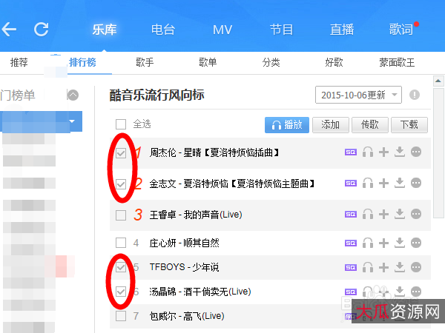The height and width of the screenshot is (333, 445).
Task: Add 周杰伦 - 星晴 with plus icon
Action: pos(383,152)
